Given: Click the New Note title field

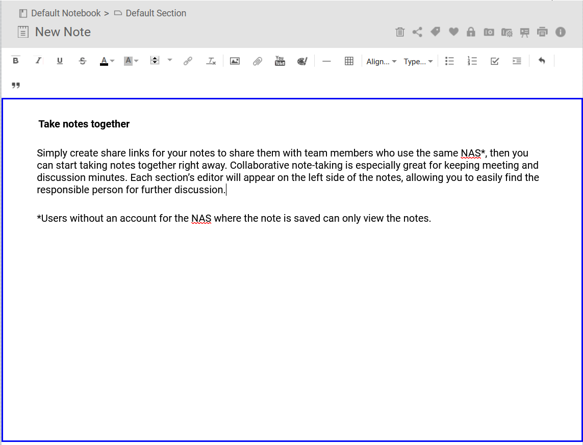Looking at the screenshot, I should pyautogui.click(x=63, y=32).
